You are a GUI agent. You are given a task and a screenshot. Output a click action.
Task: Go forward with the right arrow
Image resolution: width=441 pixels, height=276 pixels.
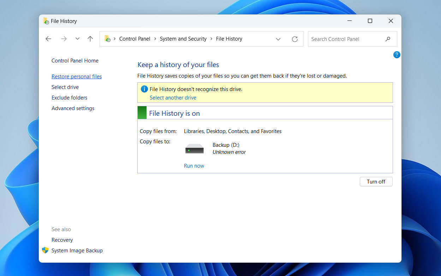point(64,39)
